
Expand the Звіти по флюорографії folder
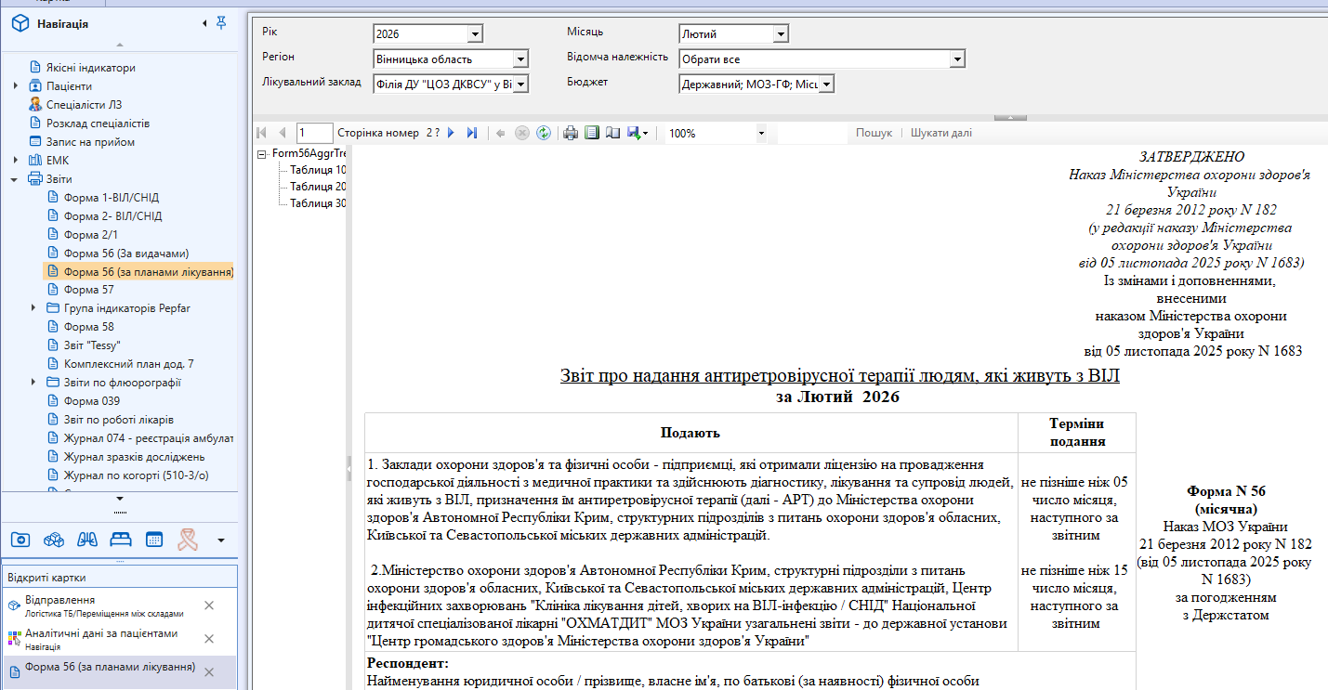[x=33, y=383]
